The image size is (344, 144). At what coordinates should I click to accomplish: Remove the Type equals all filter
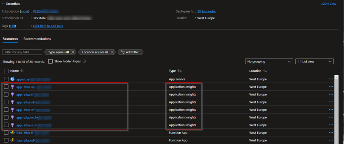coord(73,52)
